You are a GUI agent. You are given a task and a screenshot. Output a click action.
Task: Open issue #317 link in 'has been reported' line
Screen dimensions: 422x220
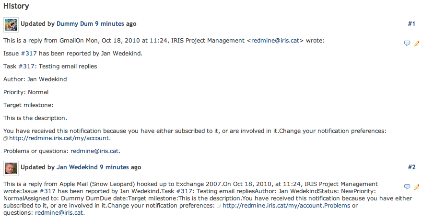(x=29, y=54)
